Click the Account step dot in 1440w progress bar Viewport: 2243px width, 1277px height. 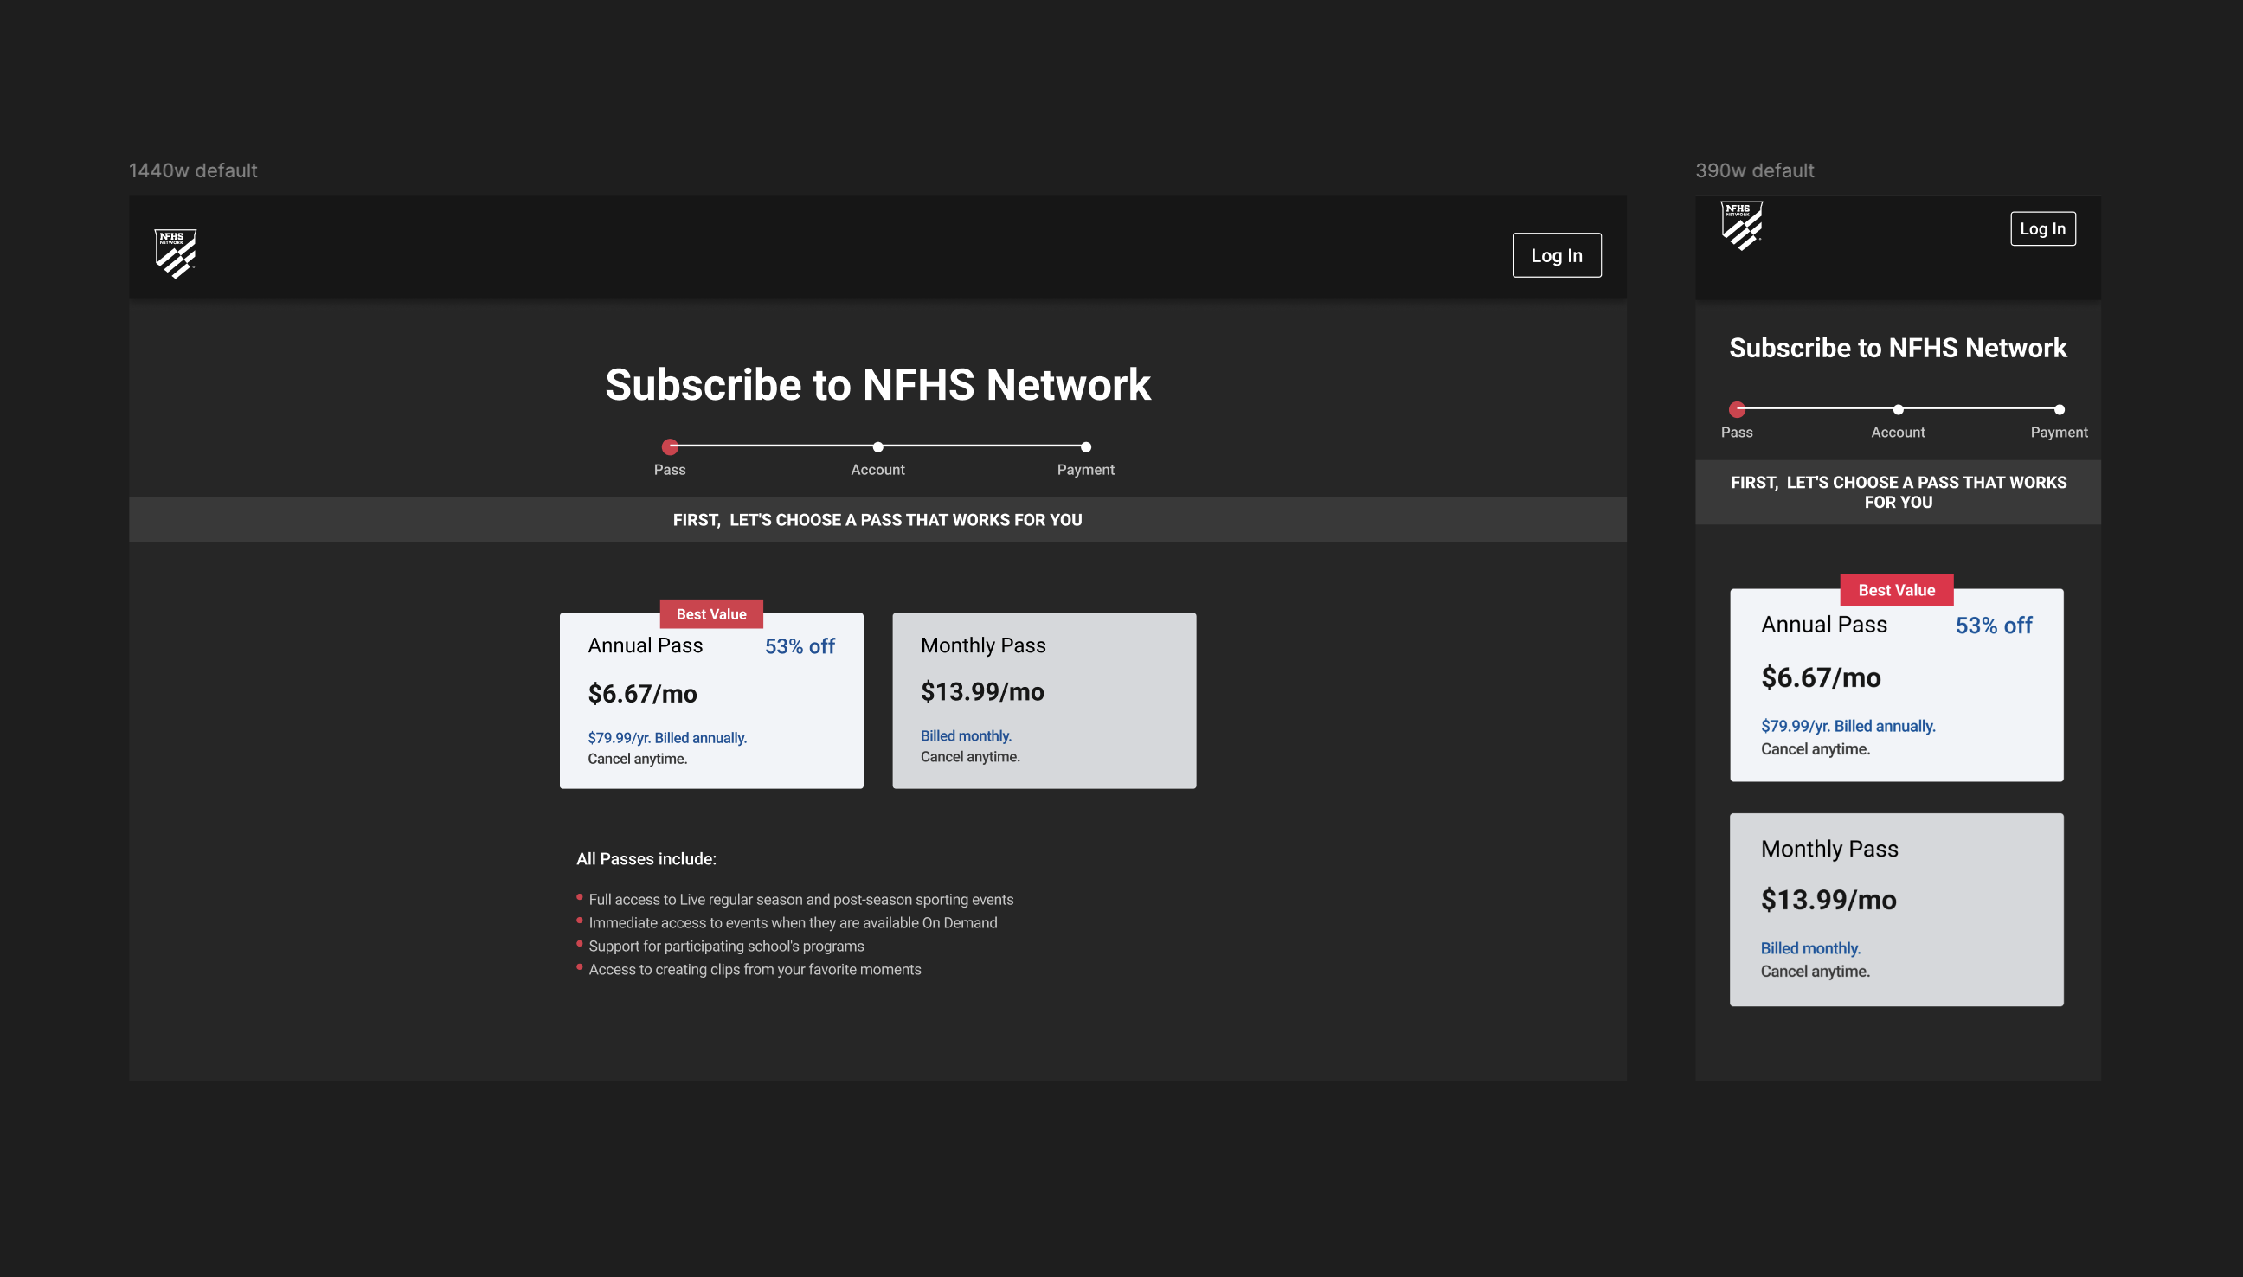tap(878, 446)
